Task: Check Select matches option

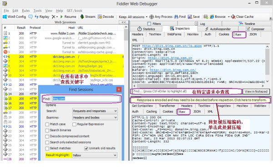Action: pyautogui.click(x=47, y=148)
